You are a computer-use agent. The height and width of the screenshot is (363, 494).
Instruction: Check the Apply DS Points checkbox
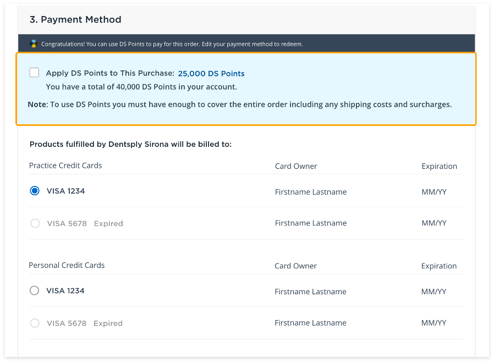pos(35,73)
